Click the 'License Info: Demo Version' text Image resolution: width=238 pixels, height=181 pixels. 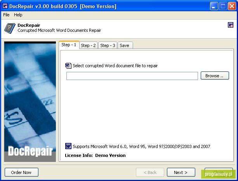point(95,155)
